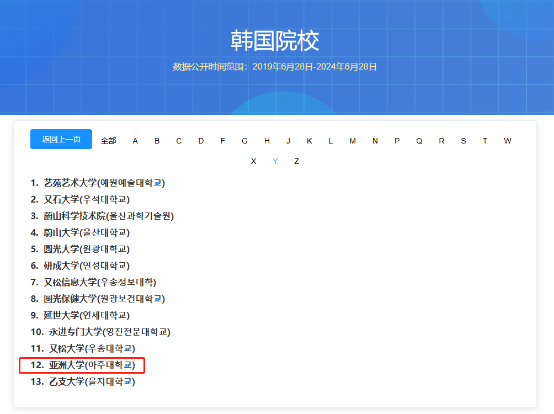Select 蔚山科学技术院 from the list

click(x=108, y=216)
